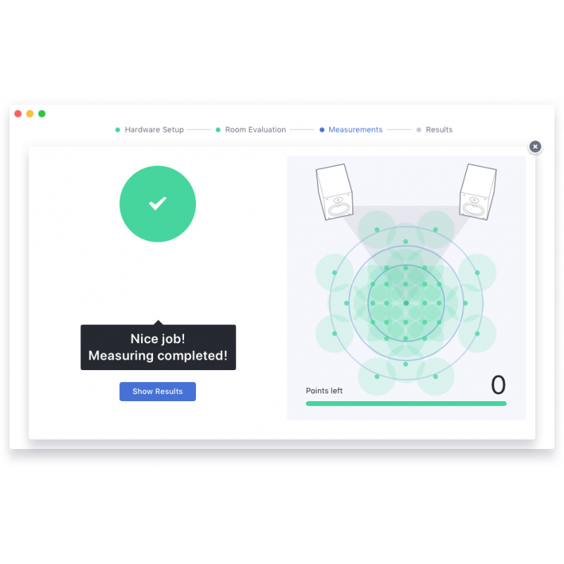The height and width of the screenshot is (564, 564).
Task: Select the center measurement point in diagram
Action: pos(406,303)
